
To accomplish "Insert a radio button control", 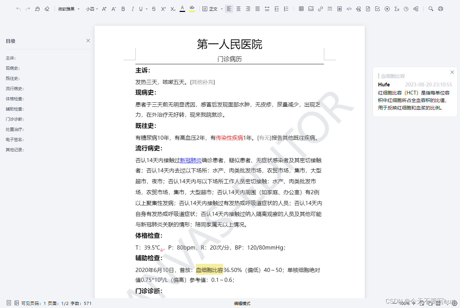I will point(387,9).
